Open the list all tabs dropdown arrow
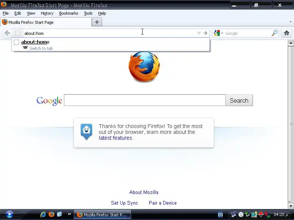Viewport: 294px width, 220px height. tap(290, 22)
